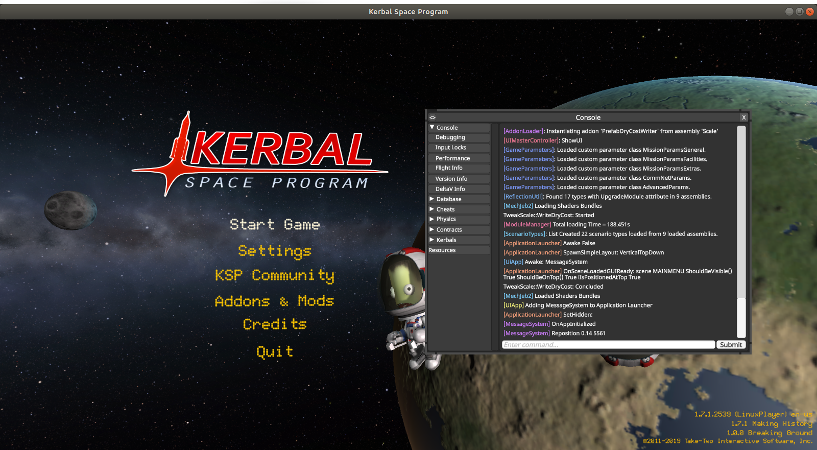The width and height of the screenshot is (817, 450).
Task: Click the MechJeb2 Loading Shaders Bundles line
Action: [552, 206]
